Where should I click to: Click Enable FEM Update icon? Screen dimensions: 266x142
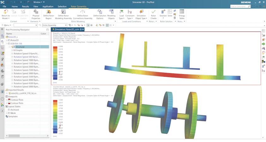click(23, 12)
